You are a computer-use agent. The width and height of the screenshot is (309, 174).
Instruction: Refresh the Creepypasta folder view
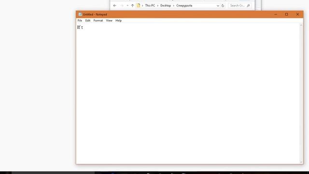pyautogui.click(x=223, y=6)
